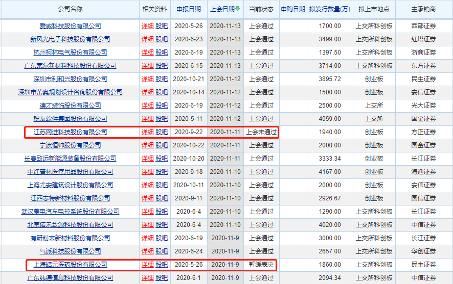Open 上海尤安建筑设计股份有限公司 link

[70, 185]
